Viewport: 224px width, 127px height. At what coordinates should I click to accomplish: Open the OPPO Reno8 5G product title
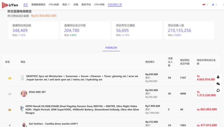(x=82, y=109)
